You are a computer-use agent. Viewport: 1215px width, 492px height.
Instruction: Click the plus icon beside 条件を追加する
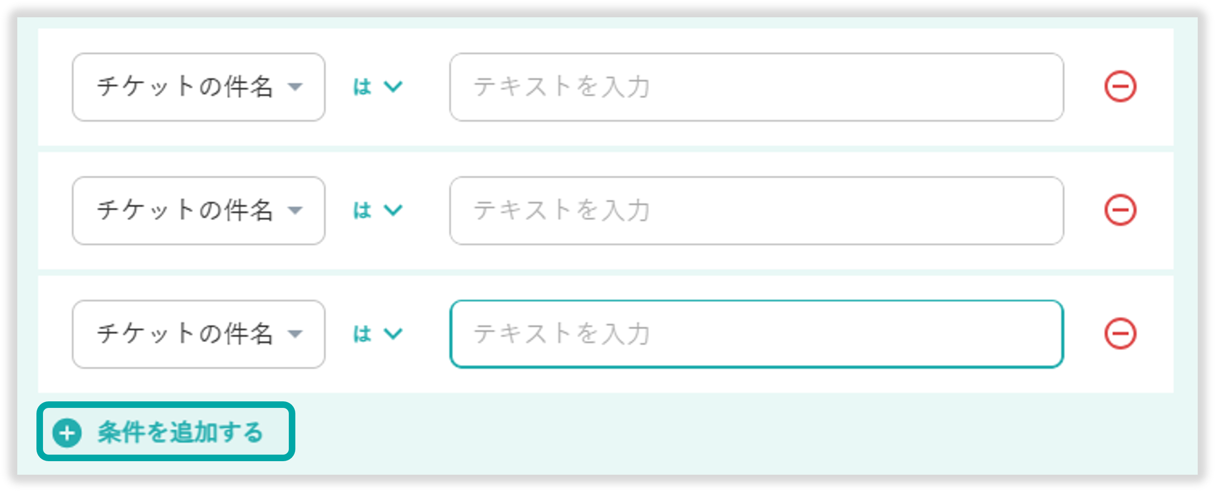67,433
